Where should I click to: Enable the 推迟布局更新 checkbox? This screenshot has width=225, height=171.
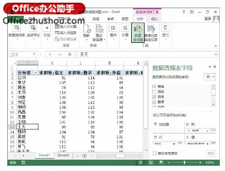(154, 153)
